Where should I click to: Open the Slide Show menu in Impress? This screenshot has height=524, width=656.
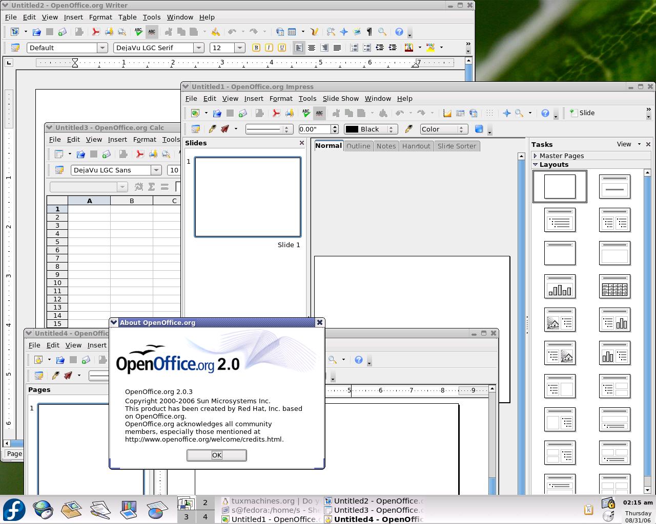pos(341,98)
